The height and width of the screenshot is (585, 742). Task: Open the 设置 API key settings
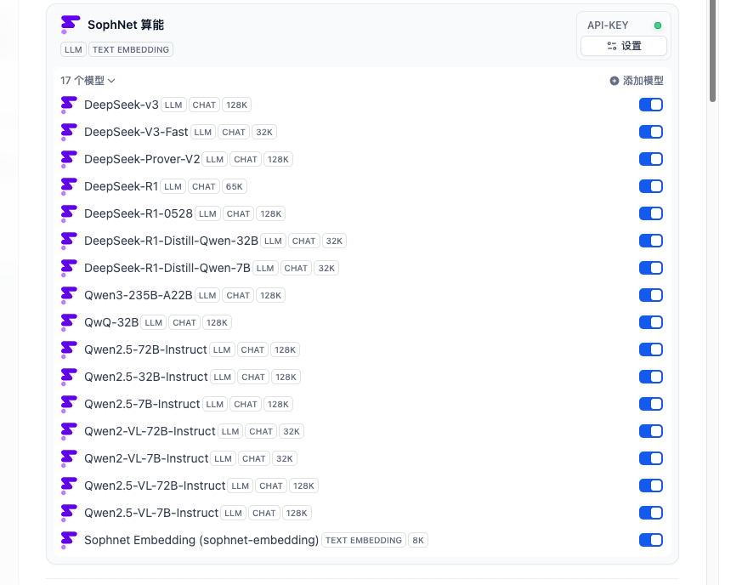[x=624, y=46]
